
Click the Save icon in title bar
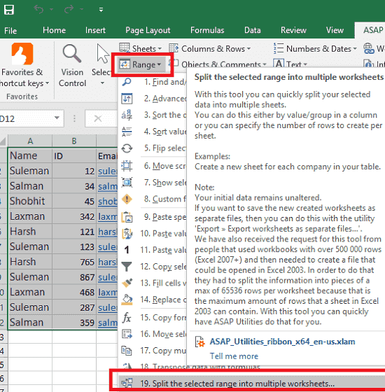(8, 10)
